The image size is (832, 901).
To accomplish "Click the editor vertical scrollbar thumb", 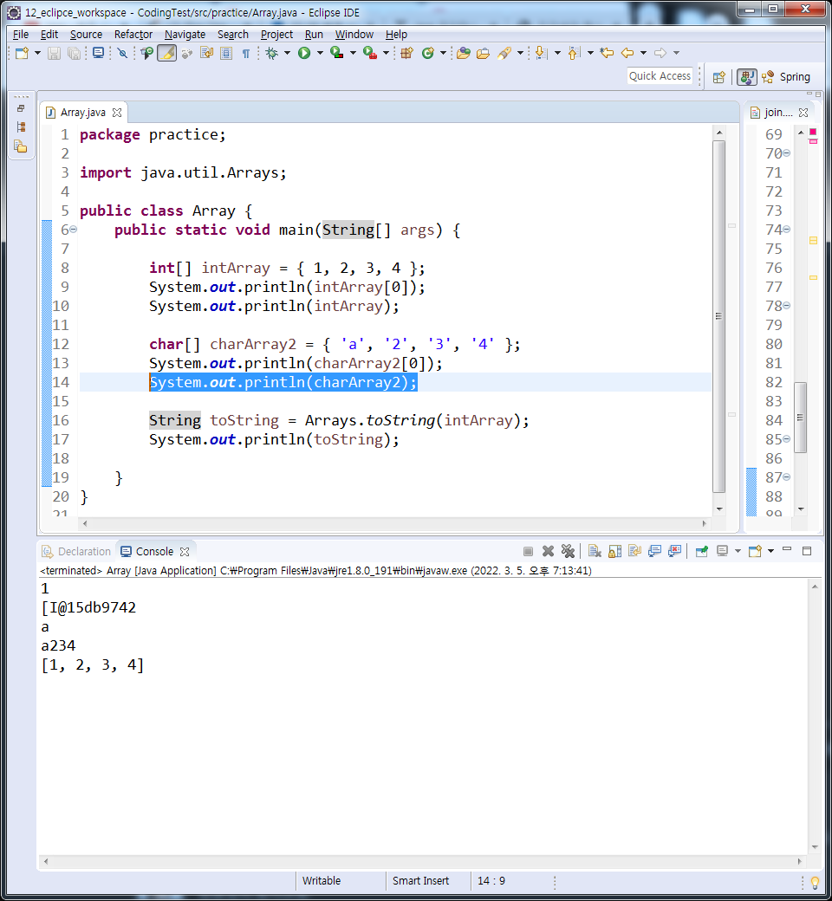I will pos(718,316).
